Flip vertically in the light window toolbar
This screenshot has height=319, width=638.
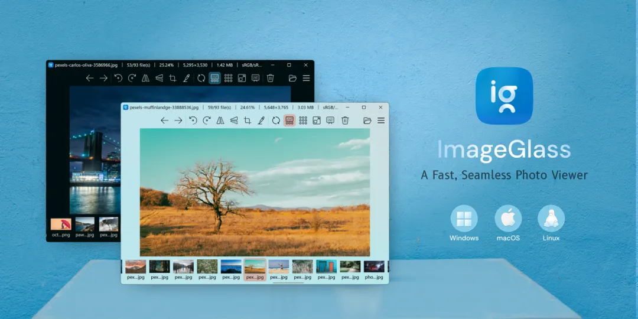pos(233,121)
